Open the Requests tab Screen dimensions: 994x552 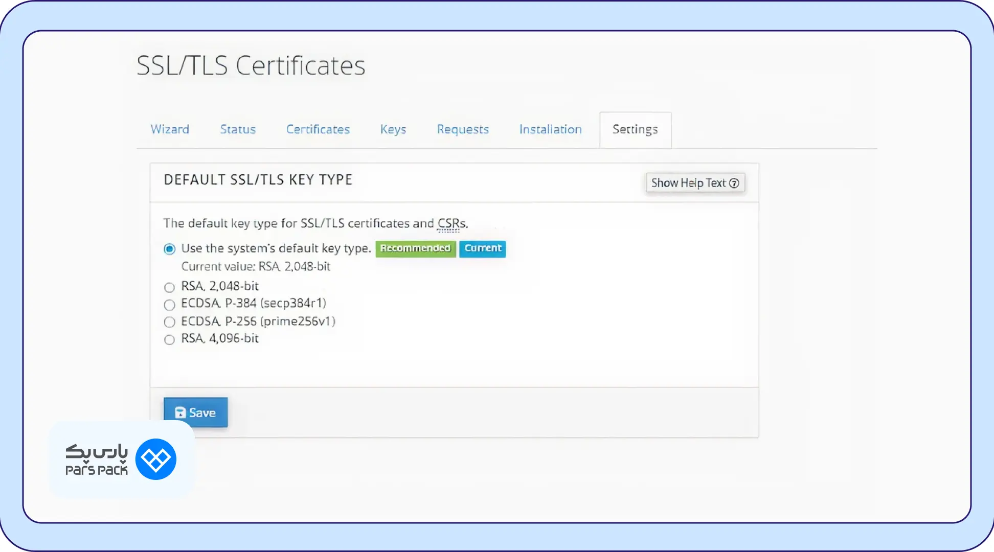click(463, 129)
